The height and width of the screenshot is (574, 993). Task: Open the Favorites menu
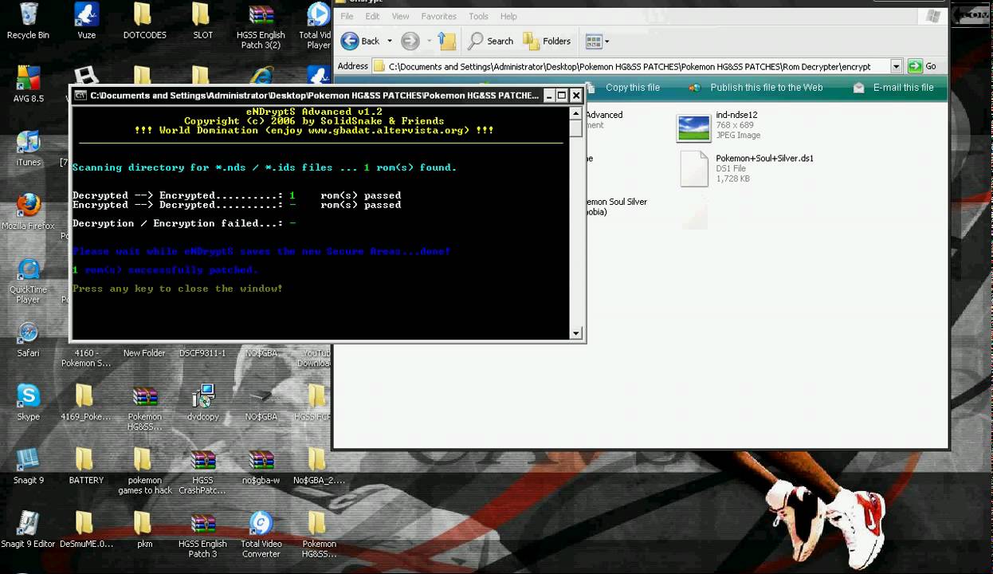pos(439,16)
